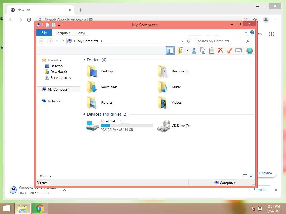Open the View ribbon tab
286x214 pixels.
click(x=81, y=33)
